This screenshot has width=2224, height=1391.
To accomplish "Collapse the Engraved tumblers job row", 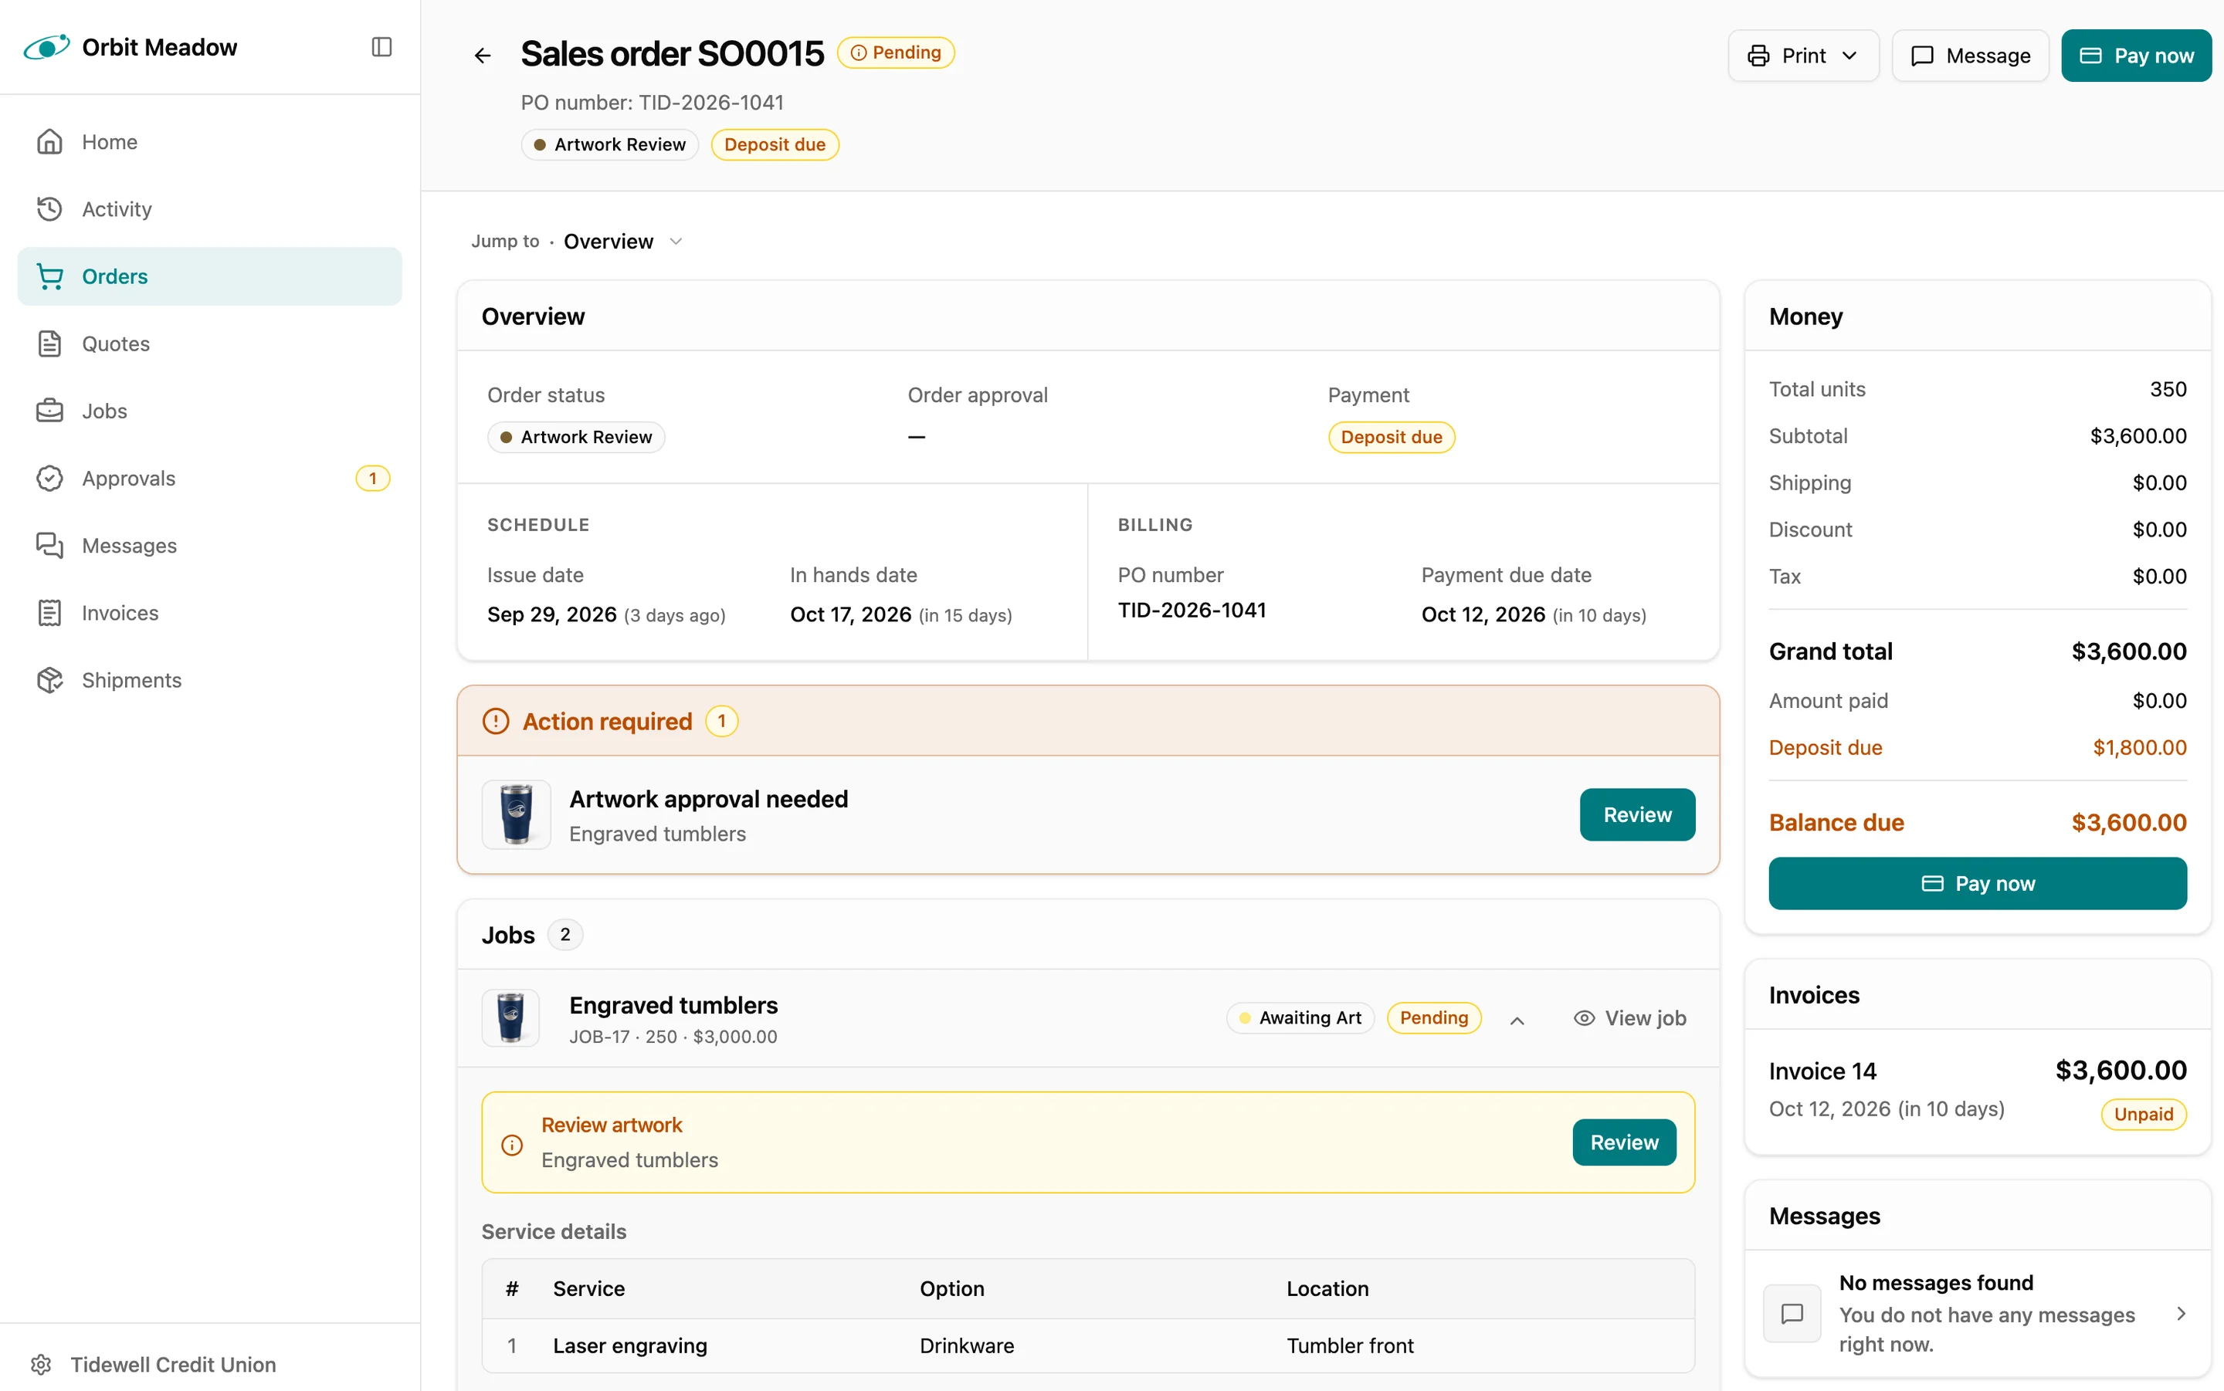I will pyautogui.click(x=1517, y=1020).
